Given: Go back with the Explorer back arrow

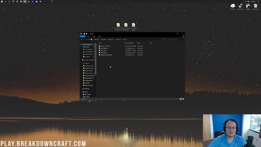Looking at the screenshot, I should (82, 40).
